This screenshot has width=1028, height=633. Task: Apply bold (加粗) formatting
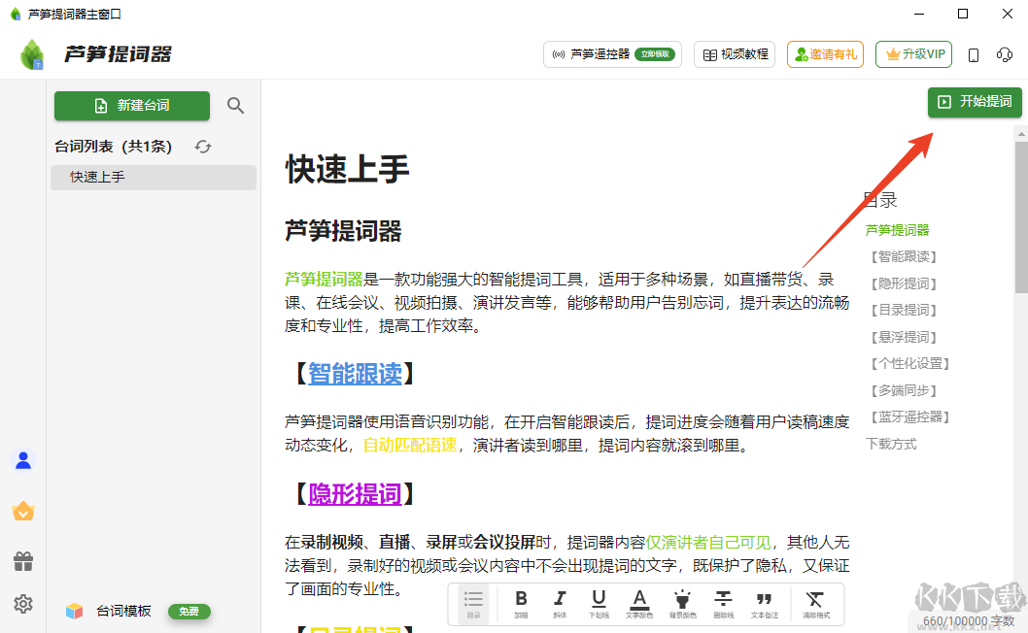coord(521,604)
